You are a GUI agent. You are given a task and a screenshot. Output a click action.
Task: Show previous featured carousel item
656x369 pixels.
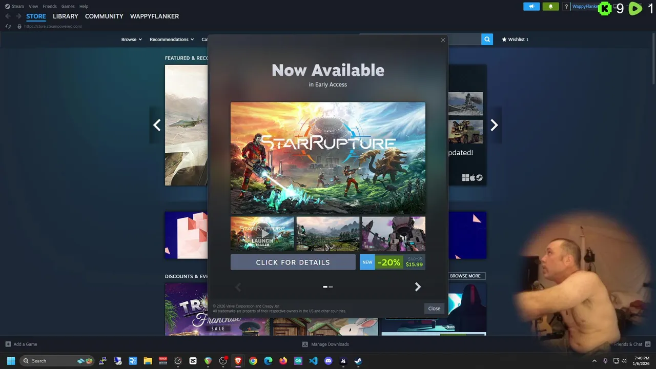157,125
